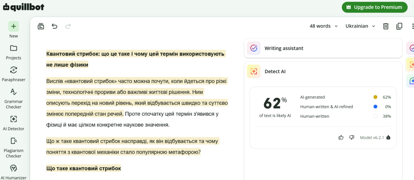The height and width of the screenshot is (180, 414).
Task: Click the Detect AI panel icon
Action: click(254, 71)
